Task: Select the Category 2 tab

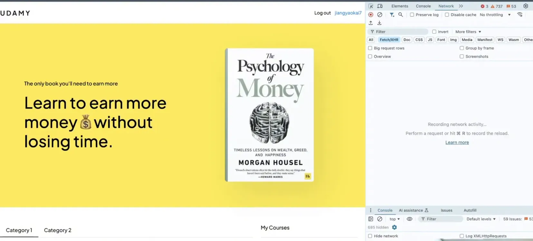Action: 58,230
